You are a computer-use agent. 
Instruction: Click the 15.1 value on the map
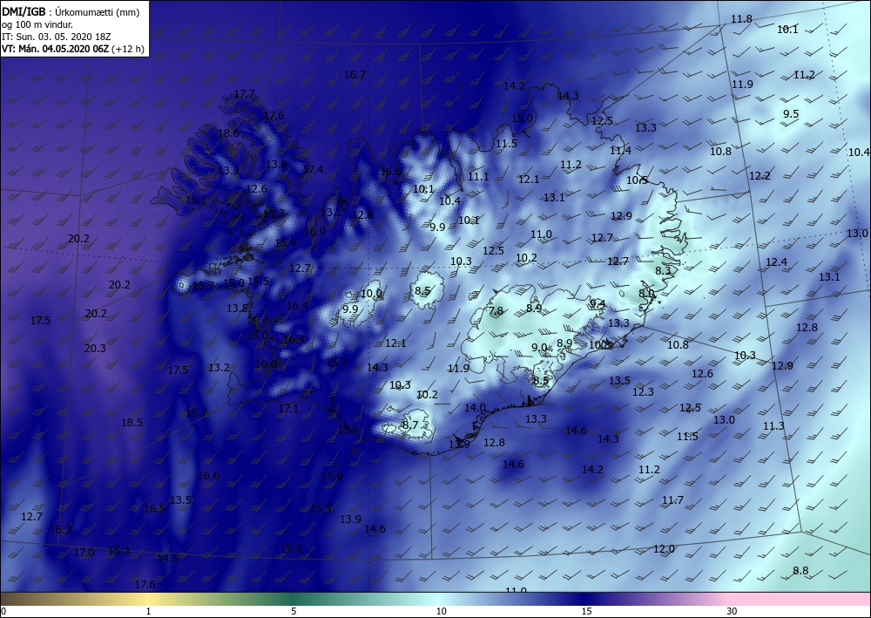pos(196,200)
